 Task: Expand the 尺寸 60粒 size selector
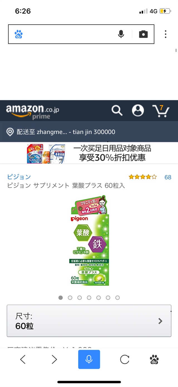(89, 321)
